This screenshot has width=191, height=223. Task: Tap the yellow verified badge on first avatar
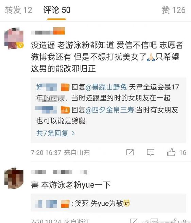[x=20, y=45]
